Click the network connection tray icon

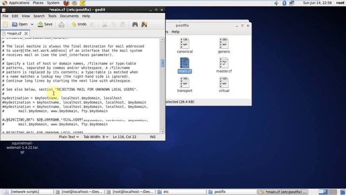(x=292, y=3)
